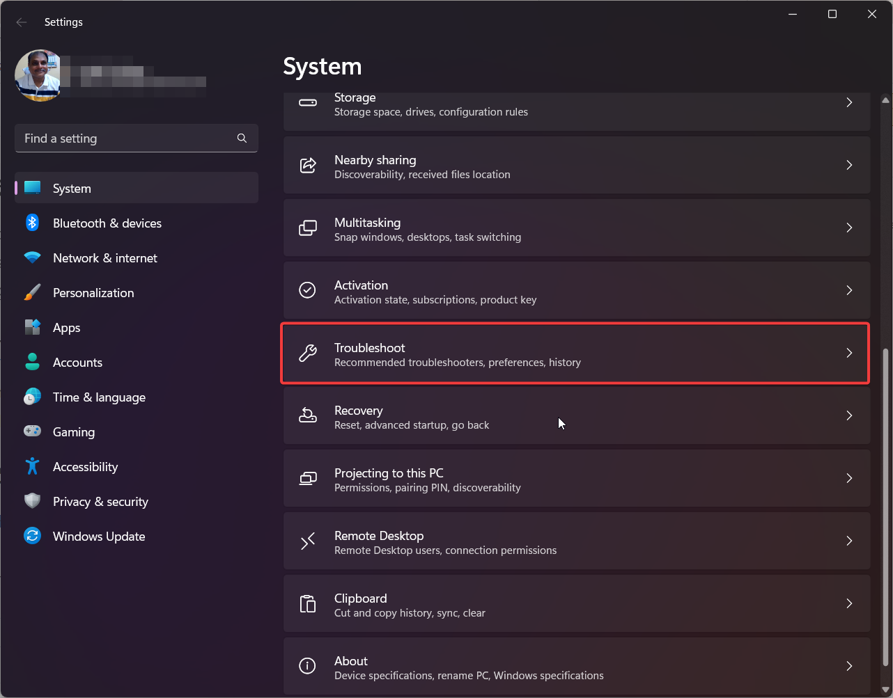The width and height of the screenshot is (893, 698).
Task: Click the Multitasking windows icon
Action: 307,228
